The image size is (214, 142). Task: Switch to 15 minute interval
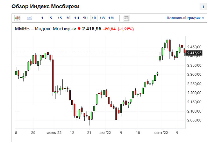click(x=60, y=18)
